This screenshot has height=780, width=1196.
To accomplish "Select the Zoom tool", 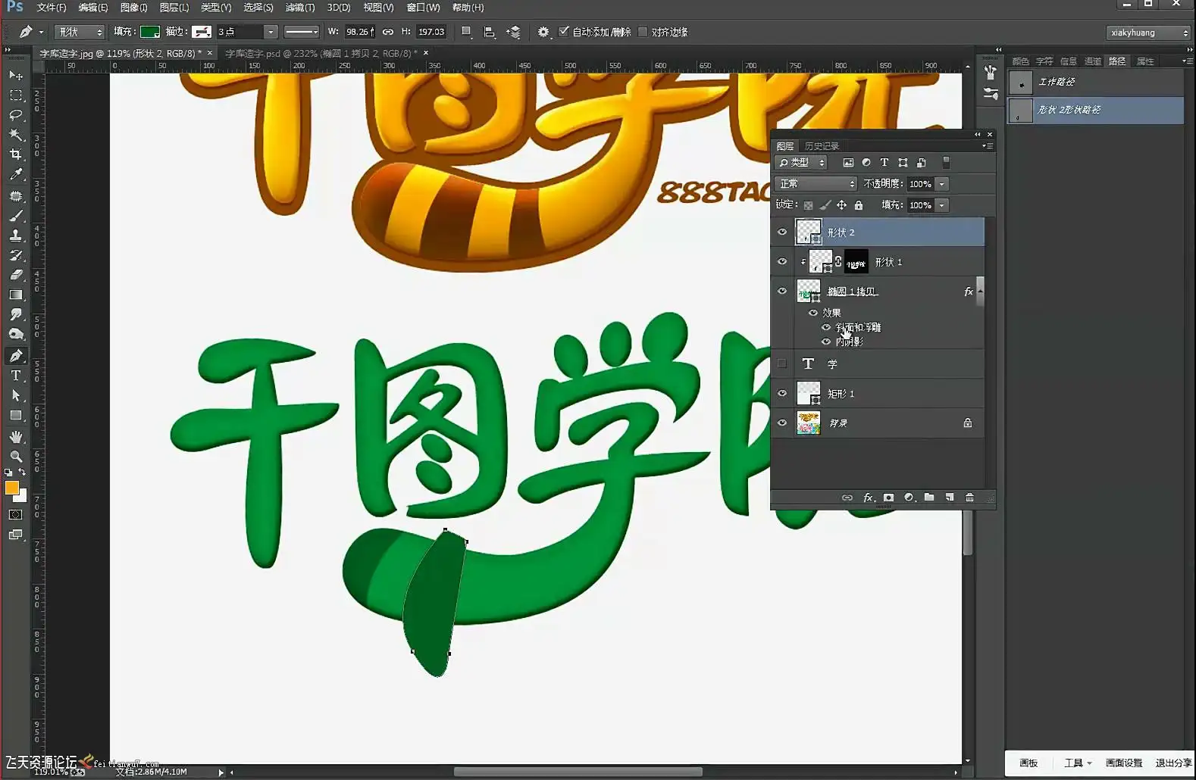I will tap(16, 457).
